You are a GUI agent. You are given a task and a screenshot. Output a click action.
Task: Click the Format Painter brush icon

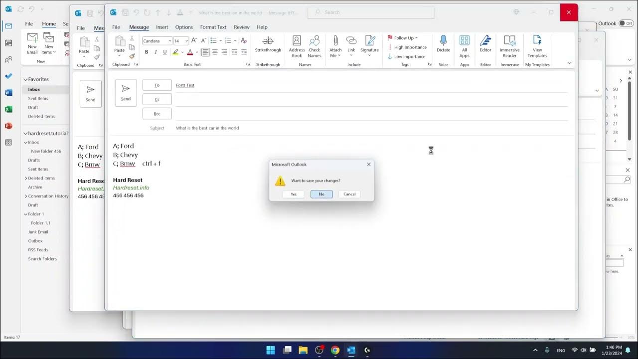[x=132, y=56]
